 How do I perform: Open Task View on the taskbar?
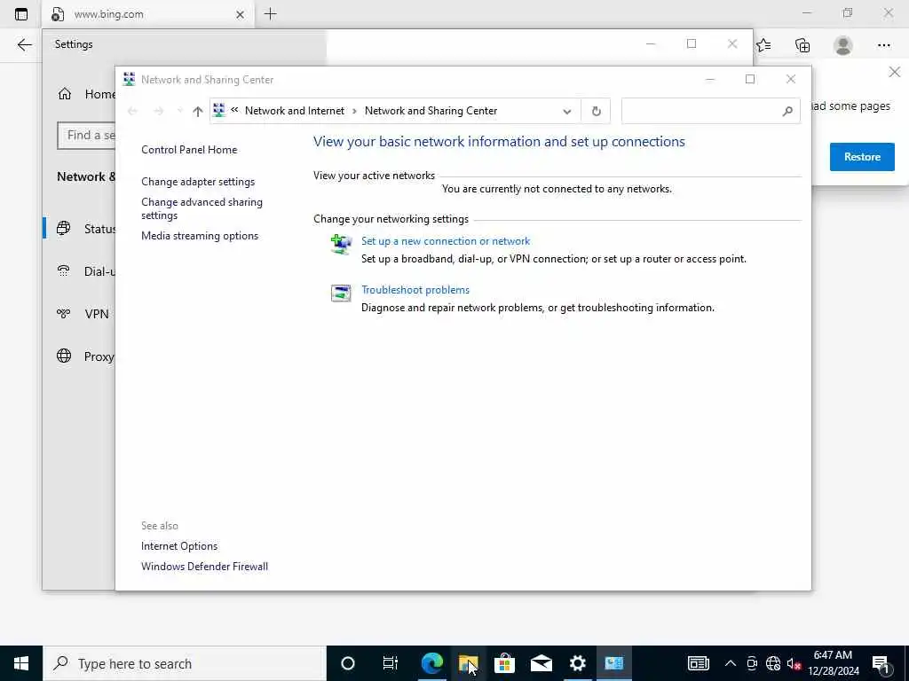(391, 663)
